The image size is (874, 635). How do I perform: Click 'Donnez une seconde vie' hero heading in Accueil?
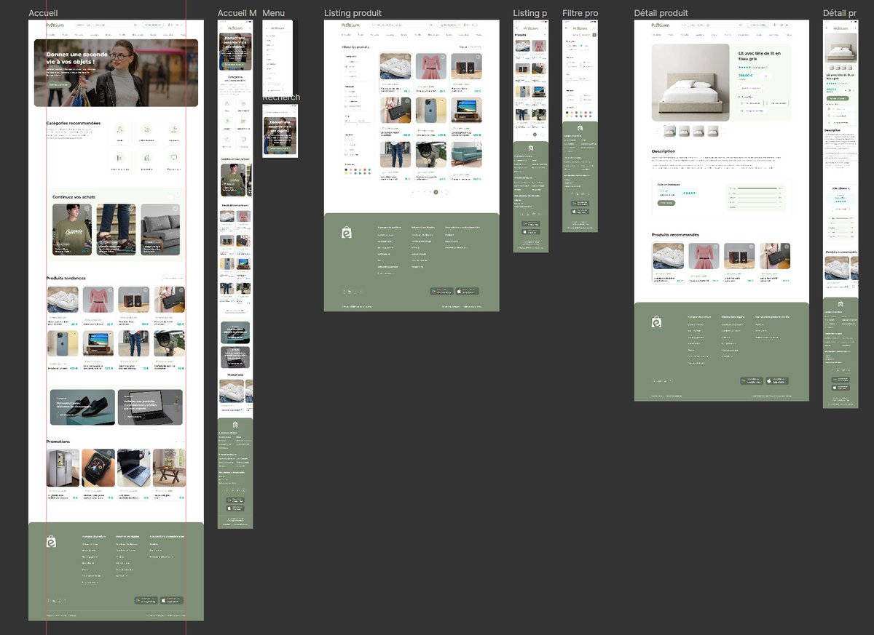(76, 58)
